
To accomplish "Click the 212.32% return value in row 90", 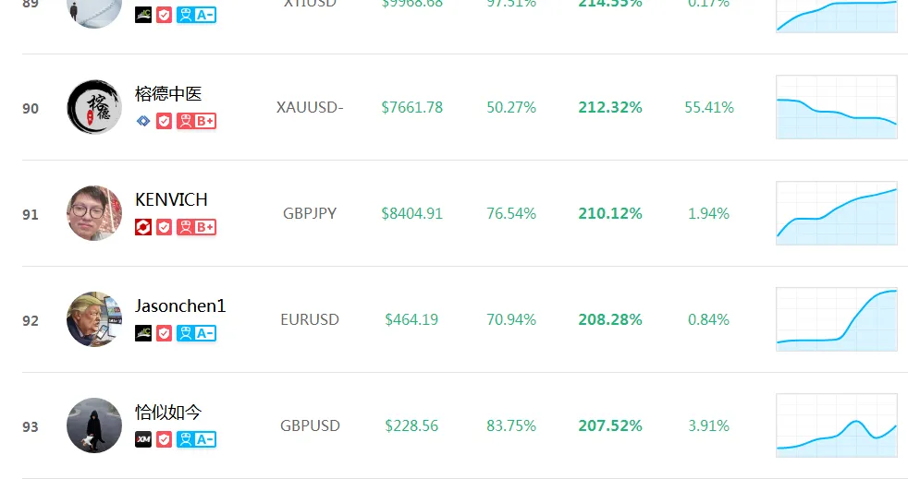I will click(610, 107).
